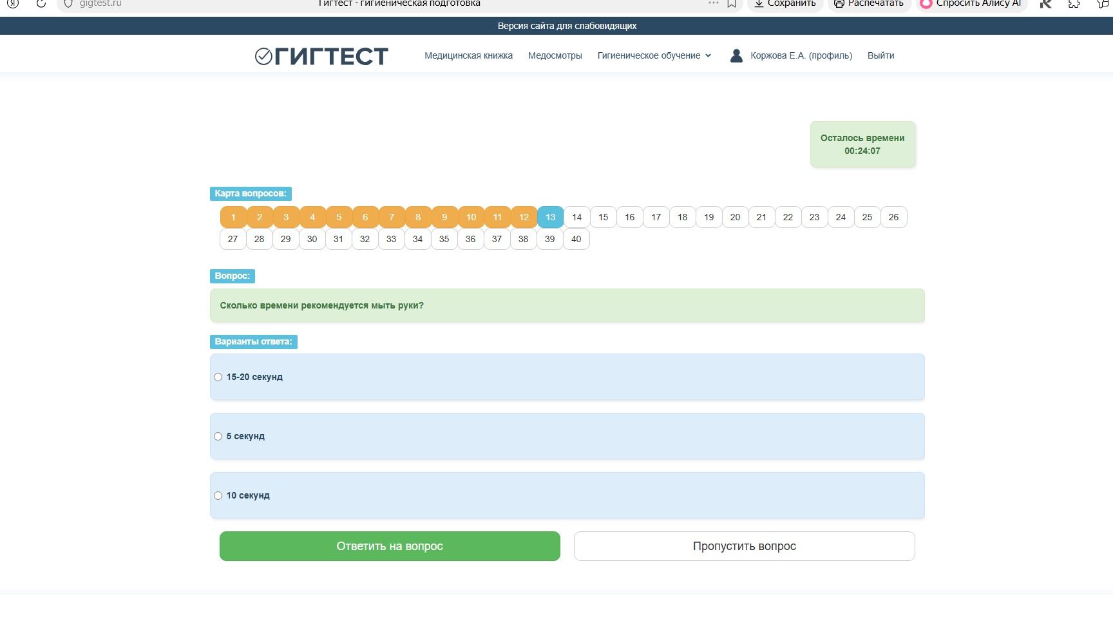Click the user profile avatar icon
The width and height of the screenshot is (1113, 626).
click(x=736, y=55)
